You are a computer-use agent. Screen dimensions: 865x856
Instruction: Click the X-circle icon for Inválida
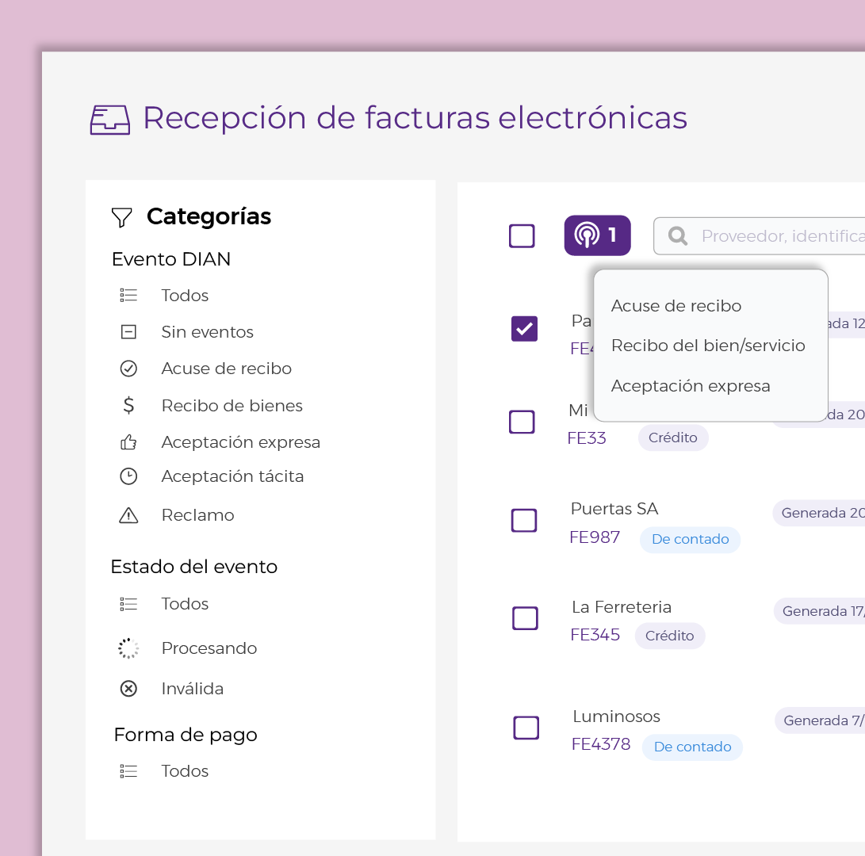[x=128, y=689]
